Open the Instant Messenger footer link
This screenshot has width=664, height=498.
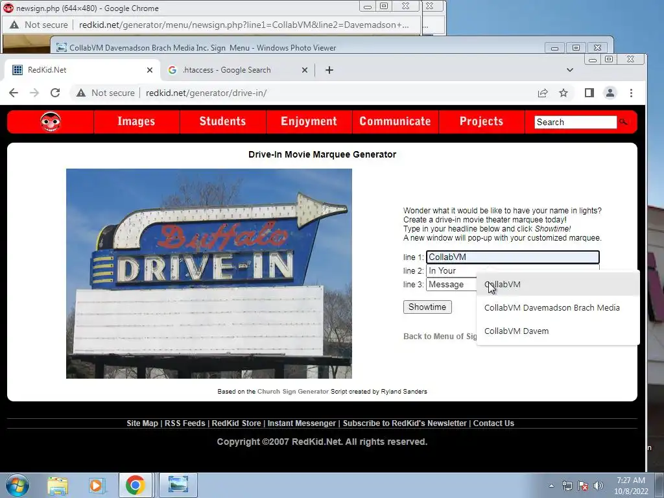tap(302, 423)
